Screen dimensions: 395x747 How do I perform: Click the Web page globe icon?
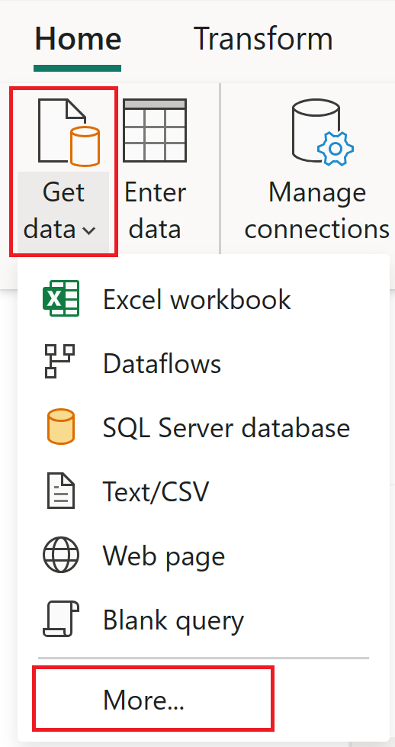click(61, 555)
